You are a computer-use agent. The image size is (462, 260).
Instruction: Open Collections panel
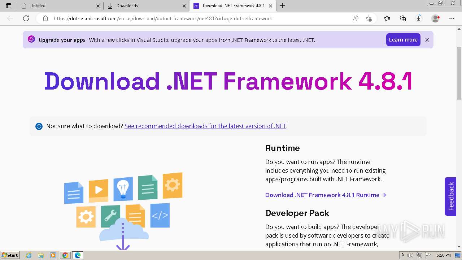click(x=403, y=18)
